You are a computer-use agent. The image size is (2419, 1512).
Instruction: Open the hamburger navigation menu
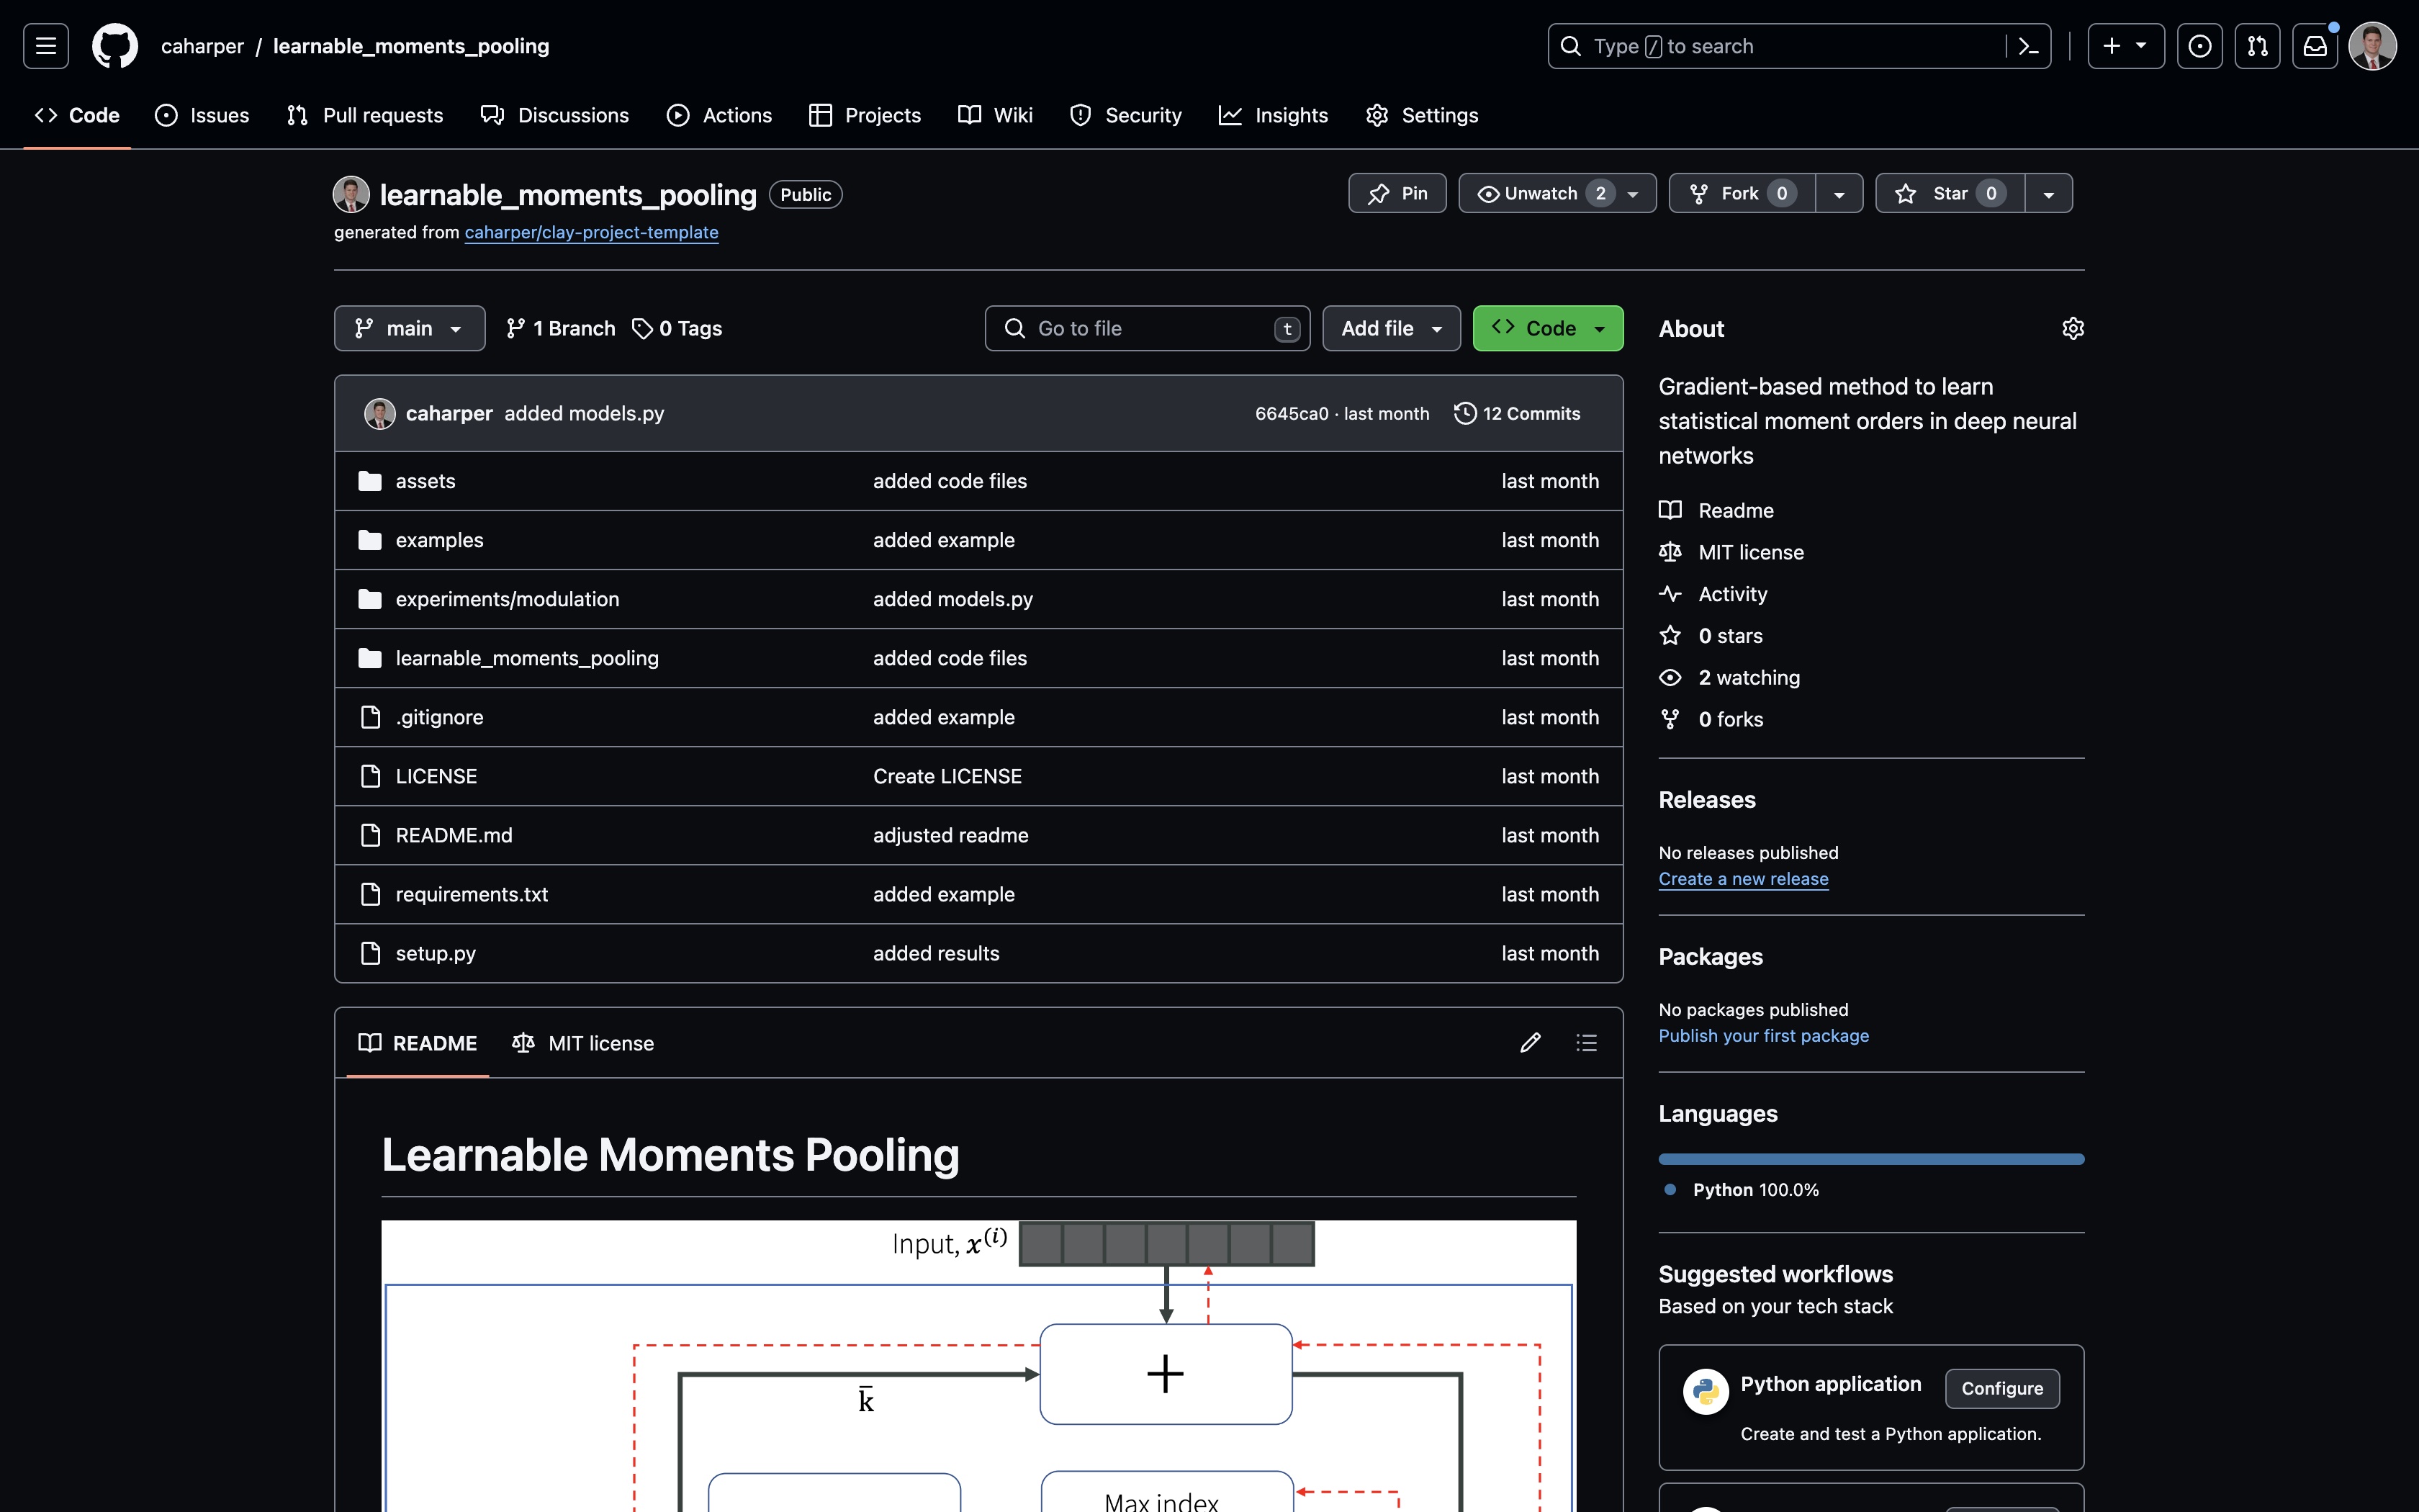[46, 46]
